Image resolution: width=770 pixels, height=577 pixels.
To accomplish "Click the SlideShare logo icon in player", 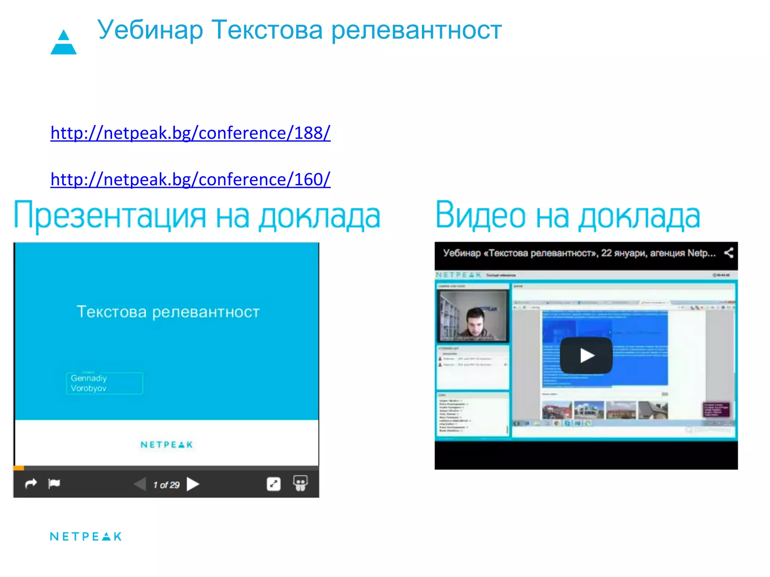I will 300,483.
